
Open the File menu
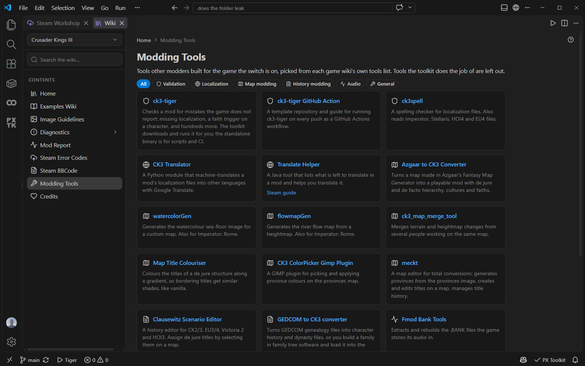23,8
